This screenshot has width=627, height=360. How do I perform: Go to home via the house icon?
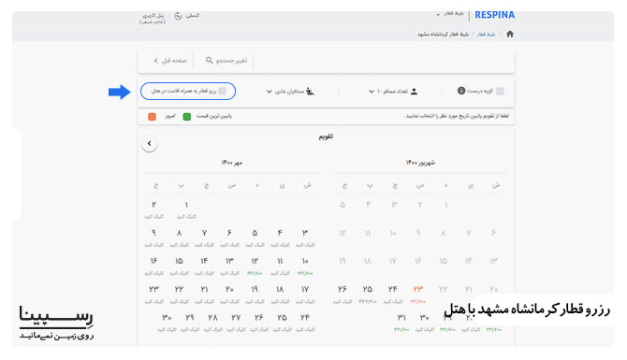point(509,34)
